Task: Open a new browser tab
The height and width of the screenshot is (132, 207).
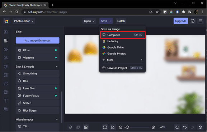Action: tap(53, 5)
